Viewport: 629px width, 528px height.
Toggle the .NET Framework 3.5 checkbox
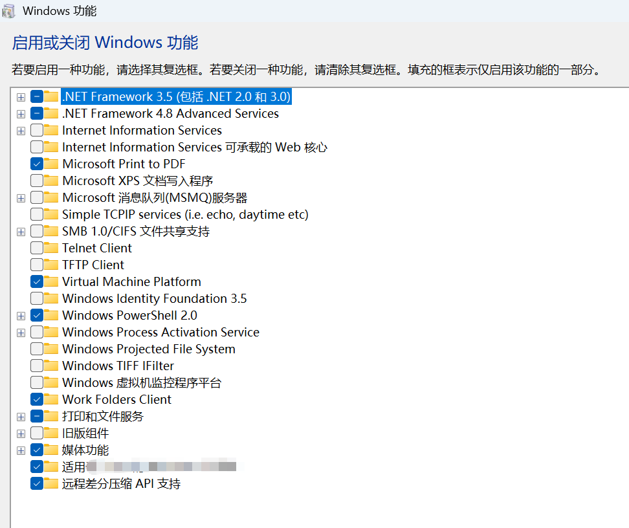click(x=37, y=96)
